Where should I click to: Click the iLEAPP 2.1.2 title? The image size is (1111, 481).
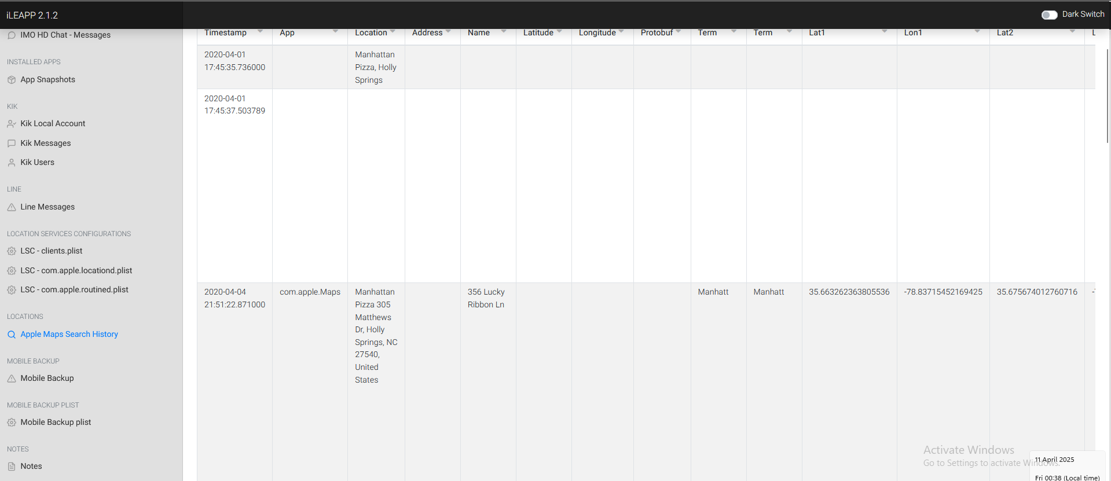click(32, 15)
